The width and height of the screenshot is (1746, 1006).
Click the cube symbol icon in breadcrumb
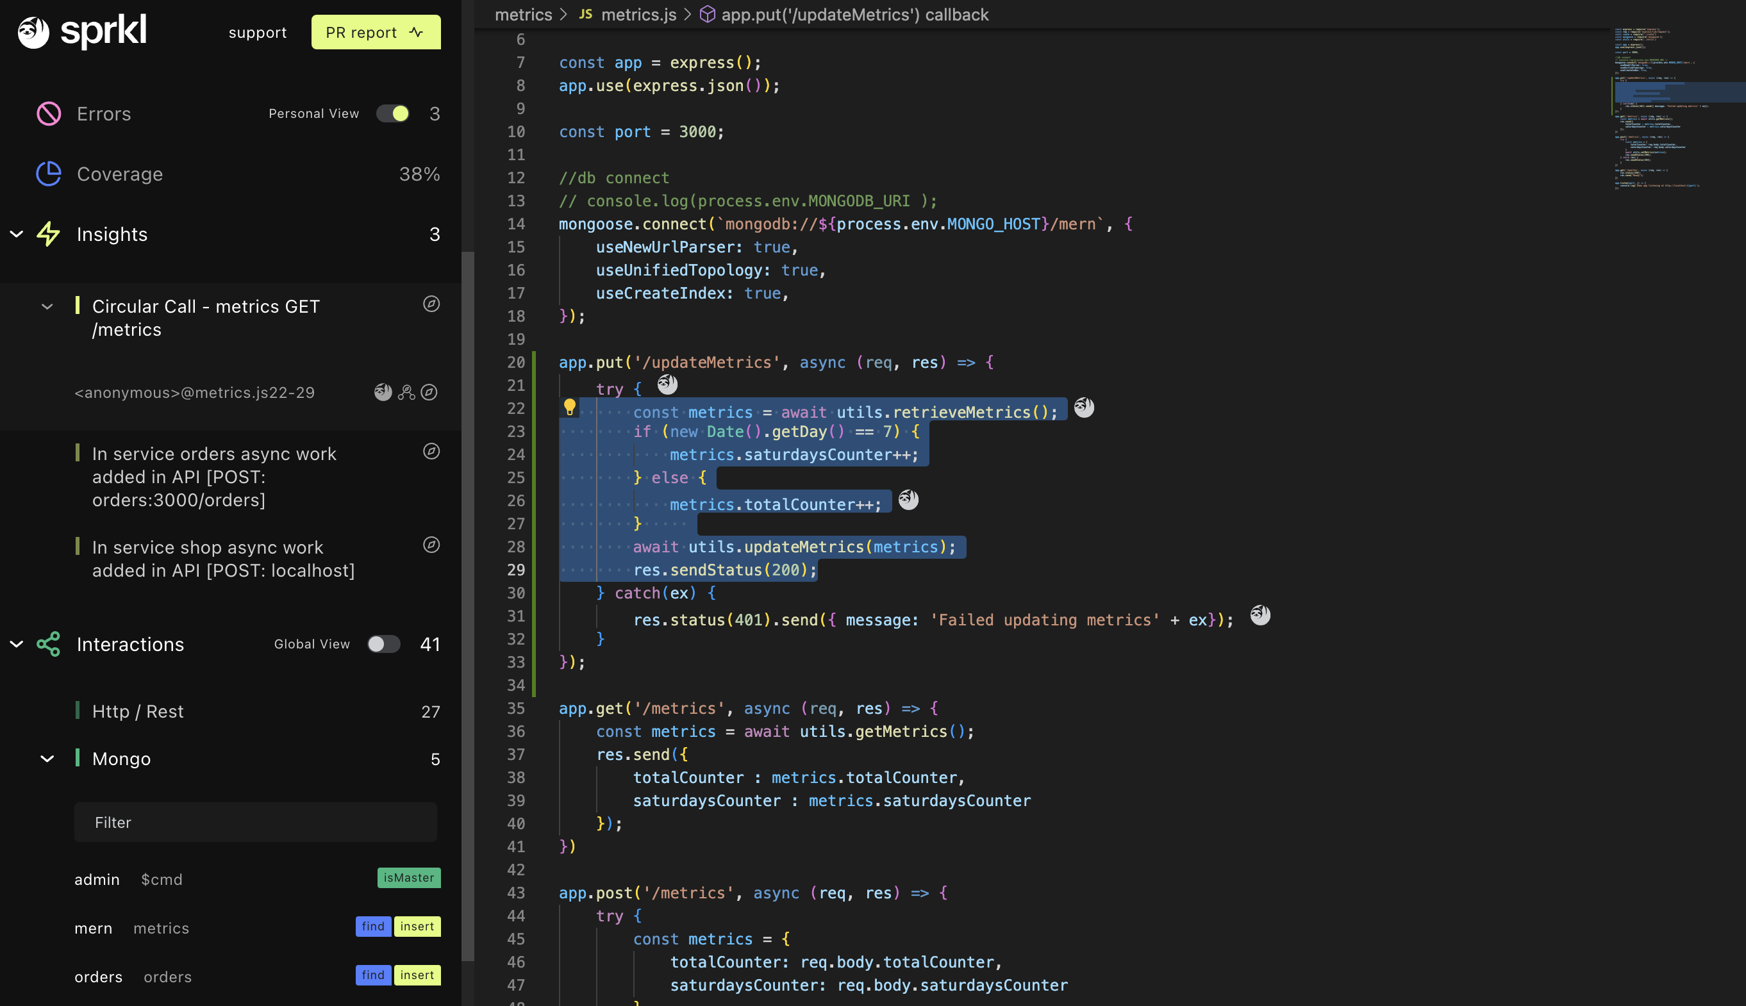click(708, 15)
